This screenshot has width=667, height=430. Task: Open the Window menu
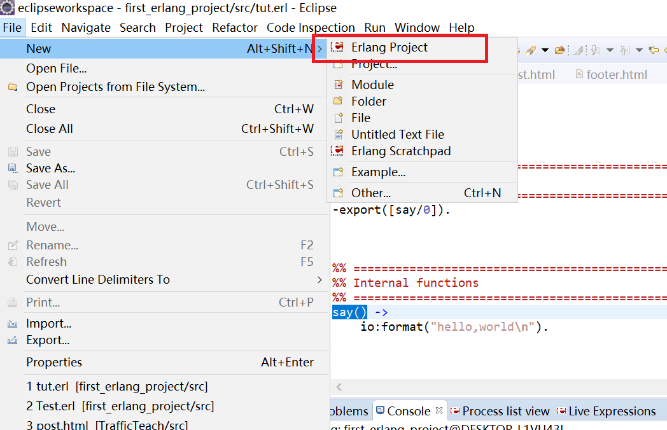click(418, 27)
